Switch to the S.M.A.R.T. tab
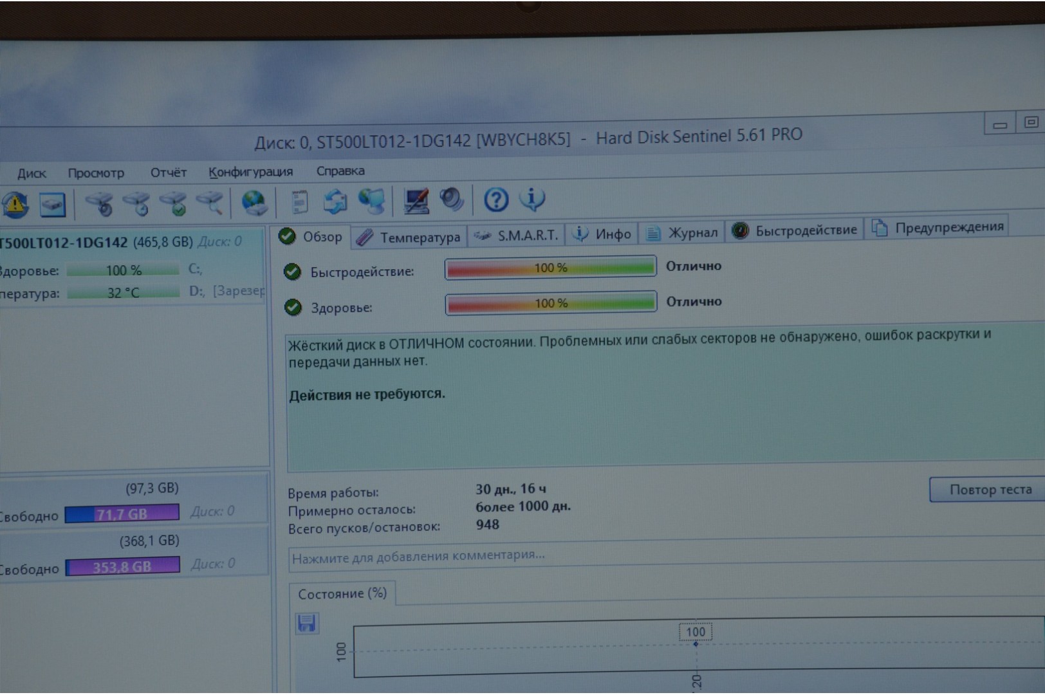Image resolution: width=1045 pixels, height=695 pixels. [x=517, y=236]
